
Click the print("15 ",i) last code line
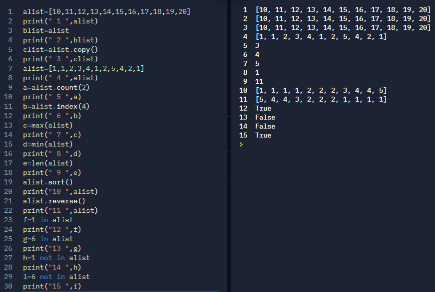[x=52, y=286]
